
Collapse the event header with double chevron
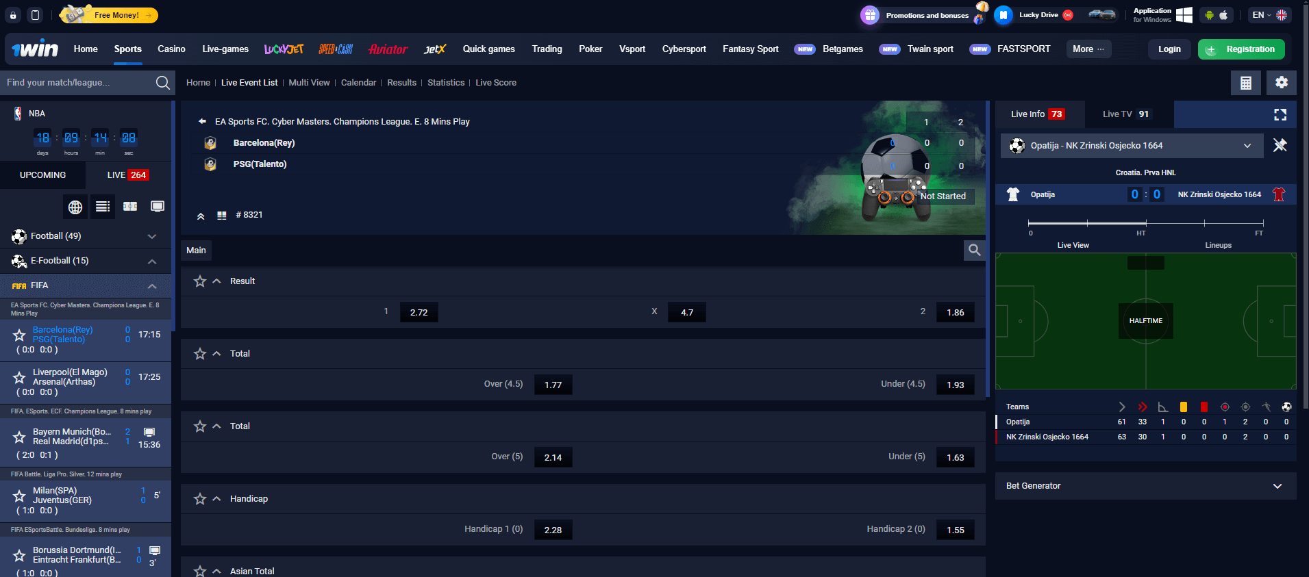pyautogui.click(x=201, y=216)
